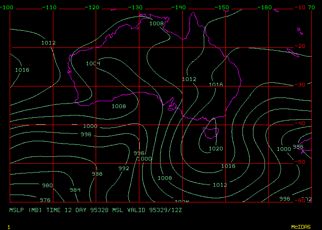Click the 984 isobar label
This screenshot has height=230, width=322.
tap(75, 190)
